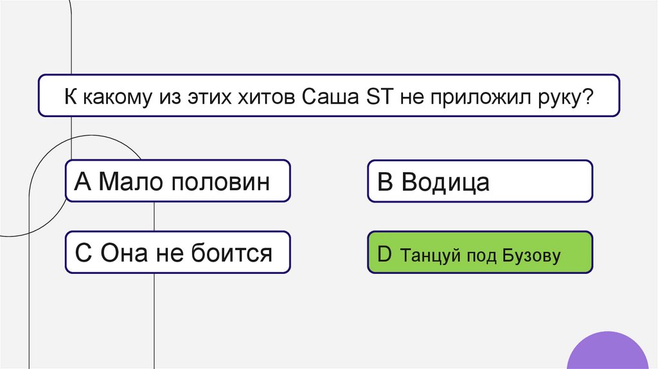Screen dimensions: 658x369
Task: Choose answer B Водица
Action: tap(479, 181)
